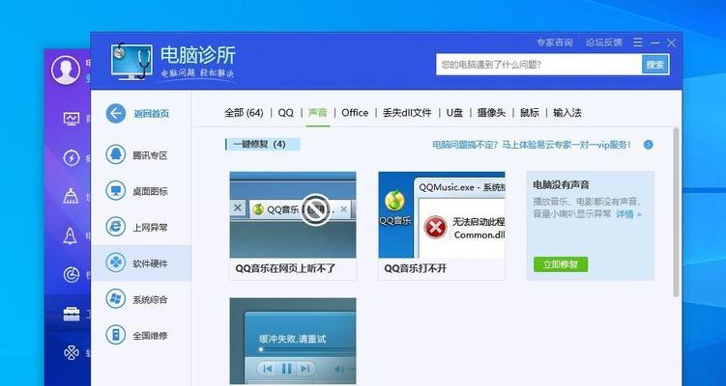Click the QQ音乐打不开 caption text

(416, 268)
